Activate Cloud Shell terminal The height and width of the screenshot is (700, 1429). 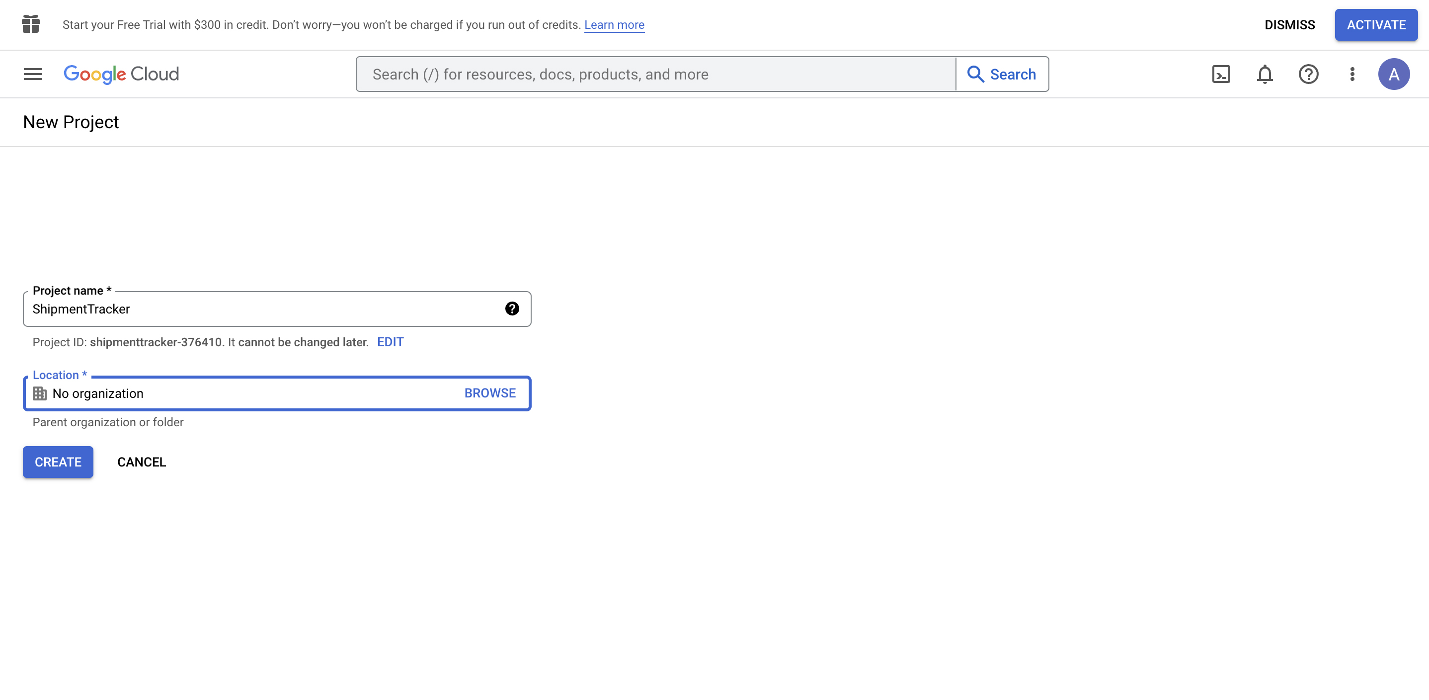[1221, 74]
